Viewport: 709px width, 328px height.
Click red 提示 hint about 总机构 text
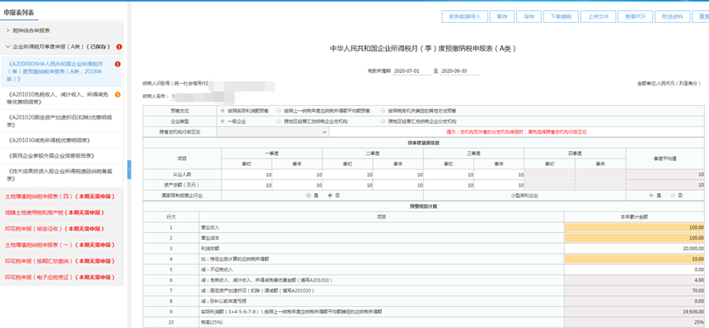tap(516, 131)
